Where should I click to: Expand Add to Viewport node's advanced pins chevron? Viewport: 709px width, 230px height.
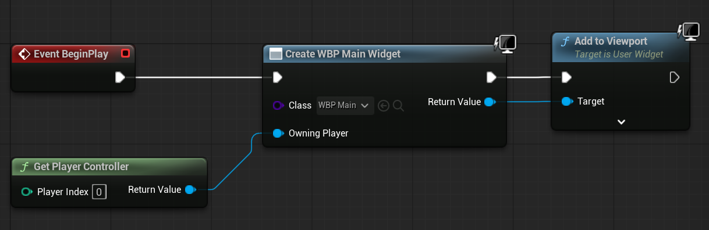(621, 122)
